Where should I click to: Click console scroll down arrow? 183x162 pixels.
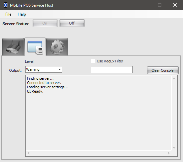click(x=174, y=148)
